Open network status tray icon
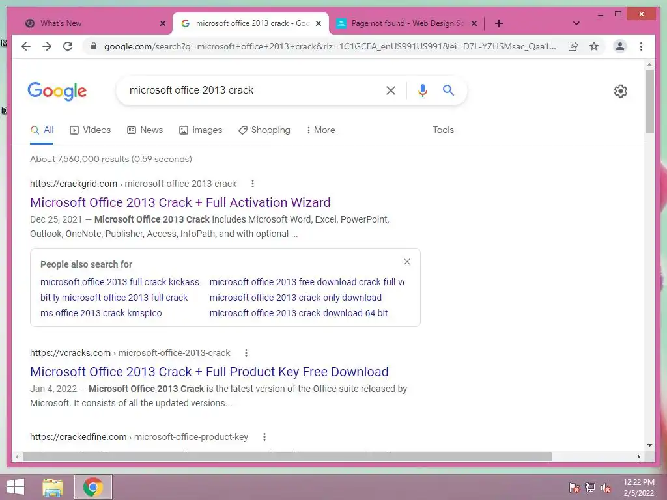 (590, 488)
